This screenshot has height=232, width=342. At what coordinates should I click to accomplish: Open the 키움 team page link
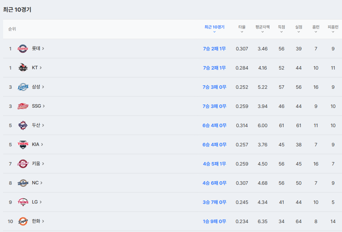[38, 163]
